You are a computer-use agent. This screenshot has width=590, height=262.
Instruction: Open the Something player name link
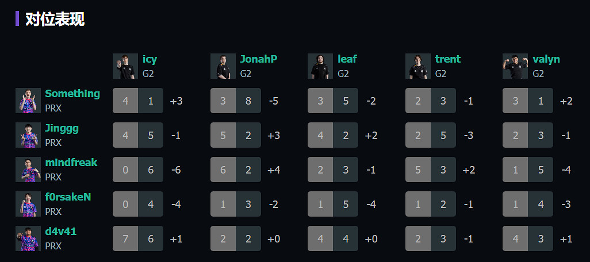click(72, 94)
